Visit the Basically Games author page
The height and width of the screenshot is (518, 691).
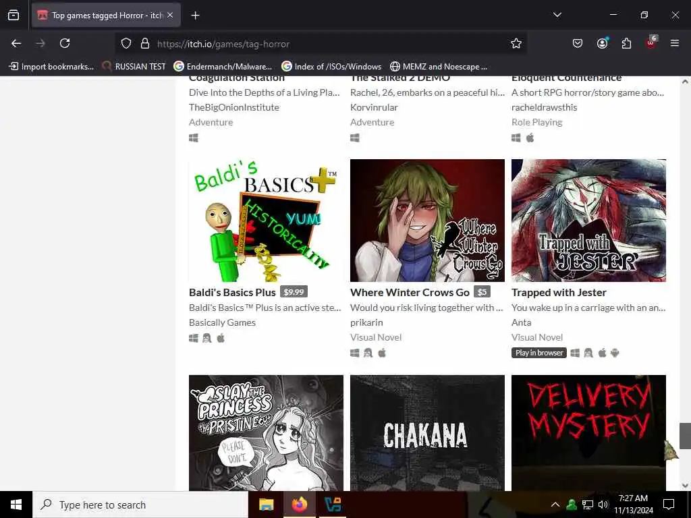pos(222,322)
